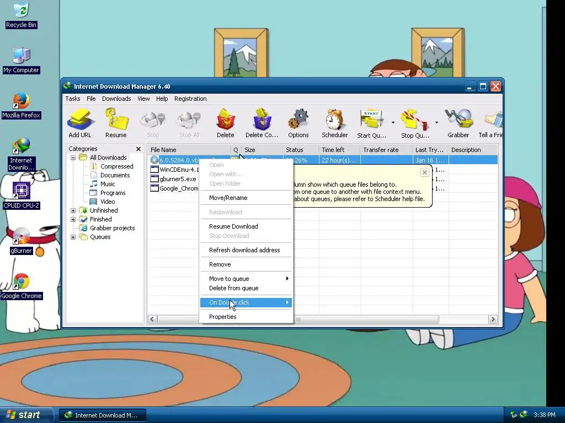Select the Documents category
Image resolution: width=565 pixels, height=423 pixels.
point(115,175)
